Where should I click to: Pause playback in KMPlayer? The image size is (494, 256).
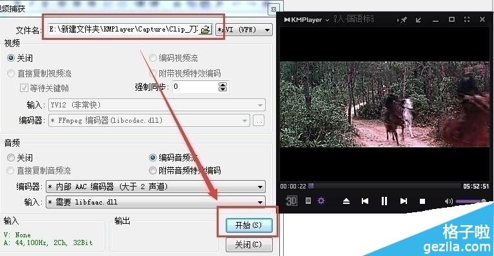pyautogui.click(x=384, y=201)
